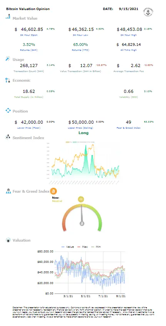
Task: Click the 24 Hour Open label
Action: click(x=29, y=35)
